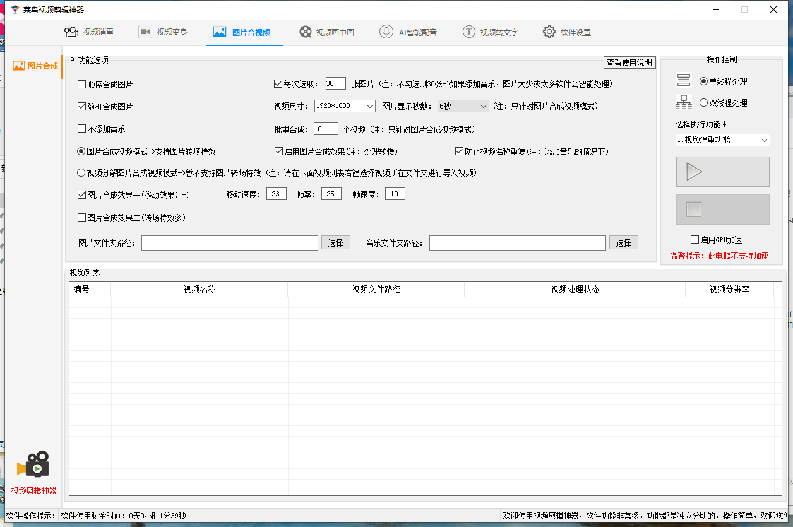Select the 双线程处理 radio button

click(704, 103)
